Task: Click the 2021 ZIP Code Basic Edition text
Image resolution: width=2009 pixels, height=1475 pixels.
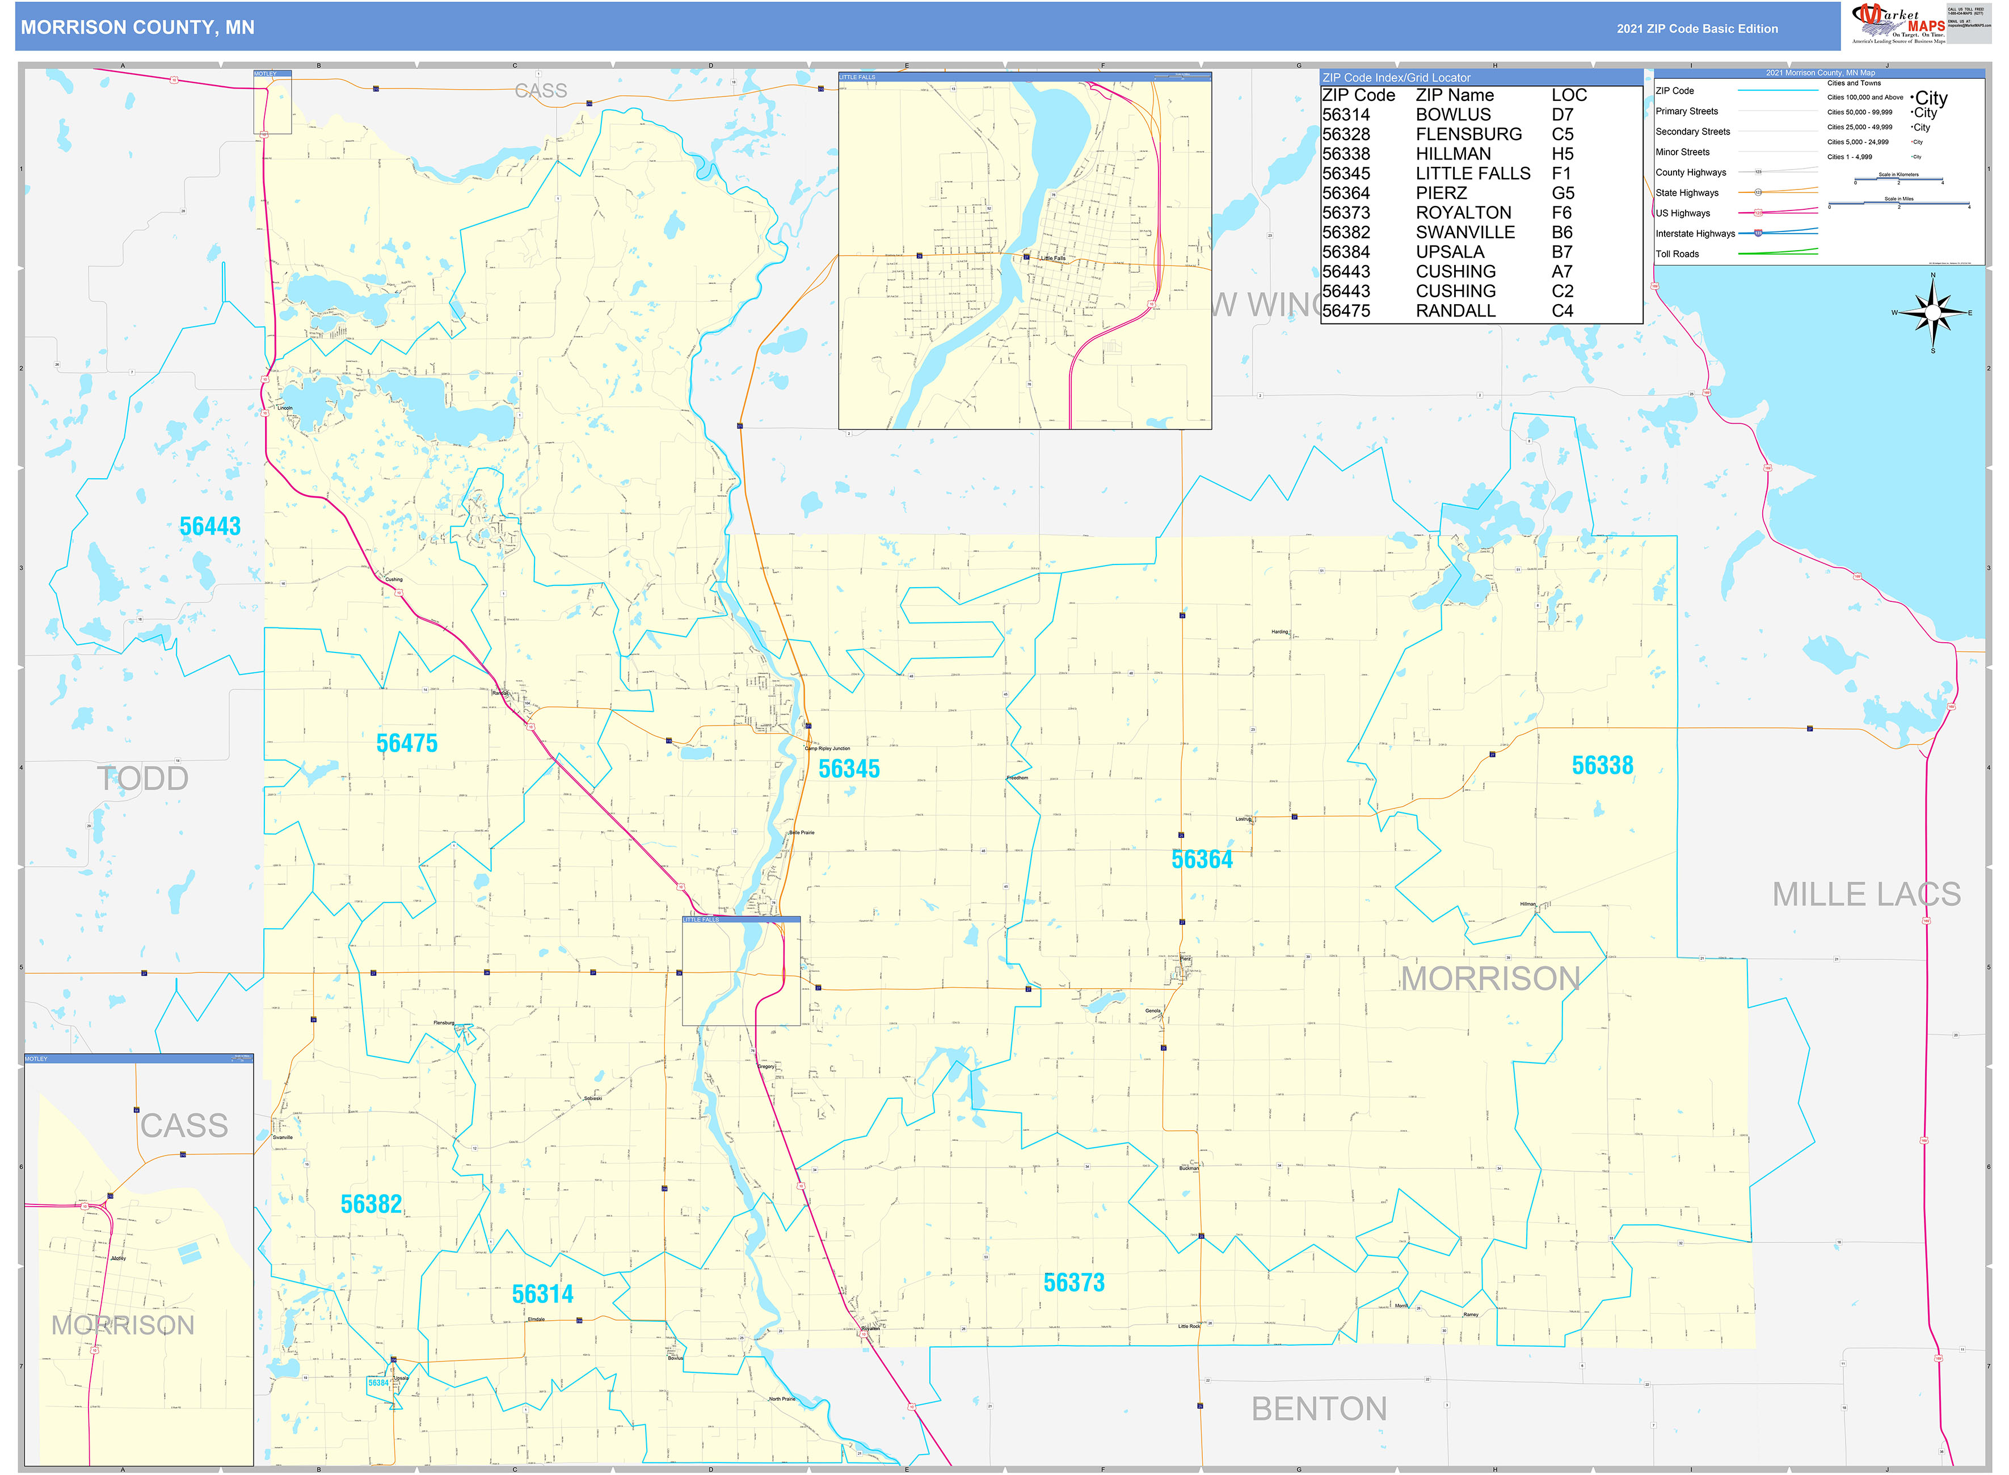Action: (x=1696, y=28)
